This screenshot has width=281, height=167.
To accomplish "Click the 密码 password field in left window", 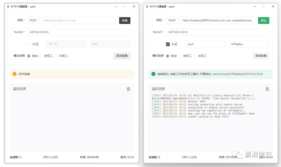I will click(x=110, y=44).
